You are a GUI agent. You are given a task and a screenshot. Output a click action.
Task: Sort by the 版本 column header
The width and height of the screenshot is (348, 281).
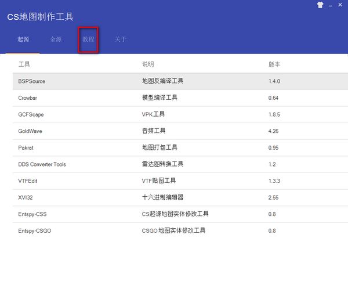(x=274, y=64)
